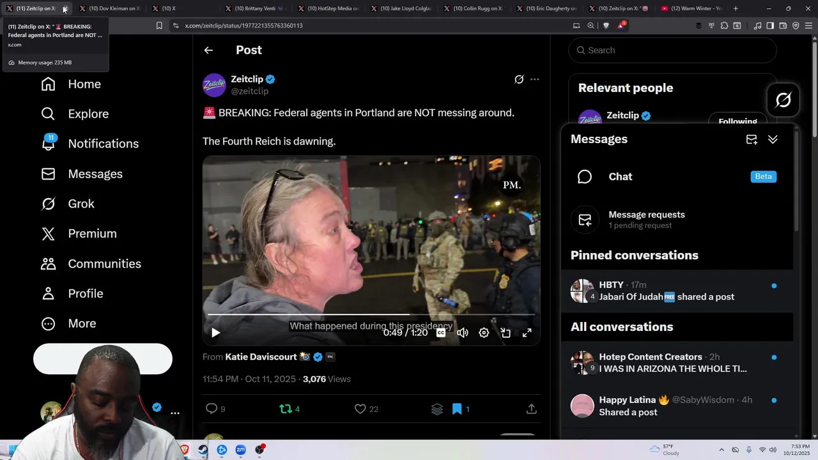Open the browser hamburger menu

[808, 26]
